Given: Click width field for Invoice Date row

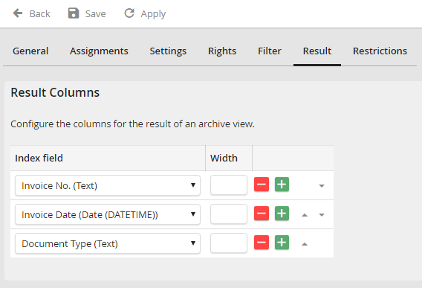Looking at the screenshot, I should [229, 214].
